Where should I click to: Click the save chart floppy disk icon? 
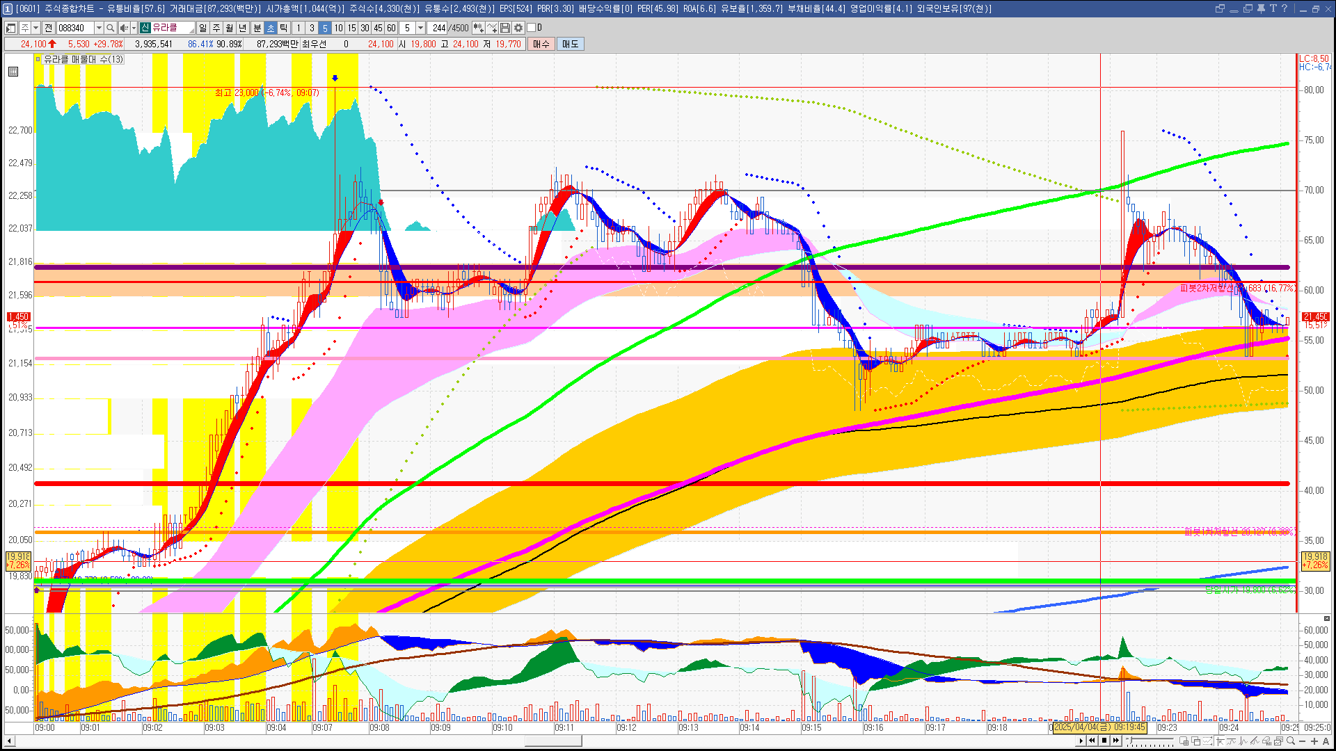coord(505,28)
